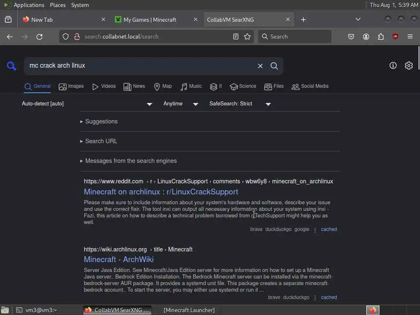The width and height of the screenshot is (420, 315).
Task: Open cached link for ArchWiki result
Action: pos(329,297)
